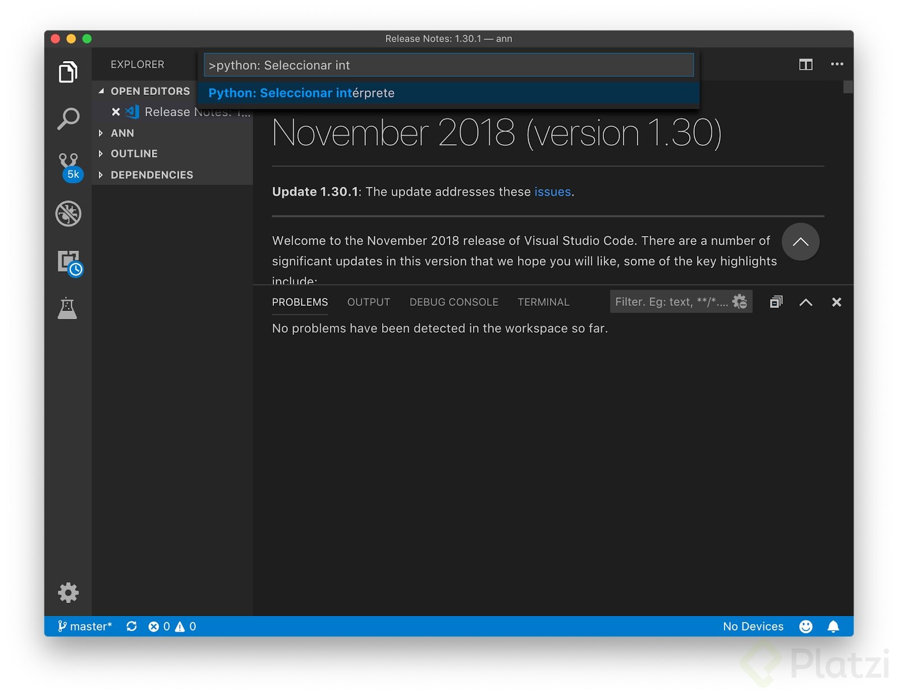Click the scroll-to-top round button
This screenshot has width=898, height=695.
[800, 242]
